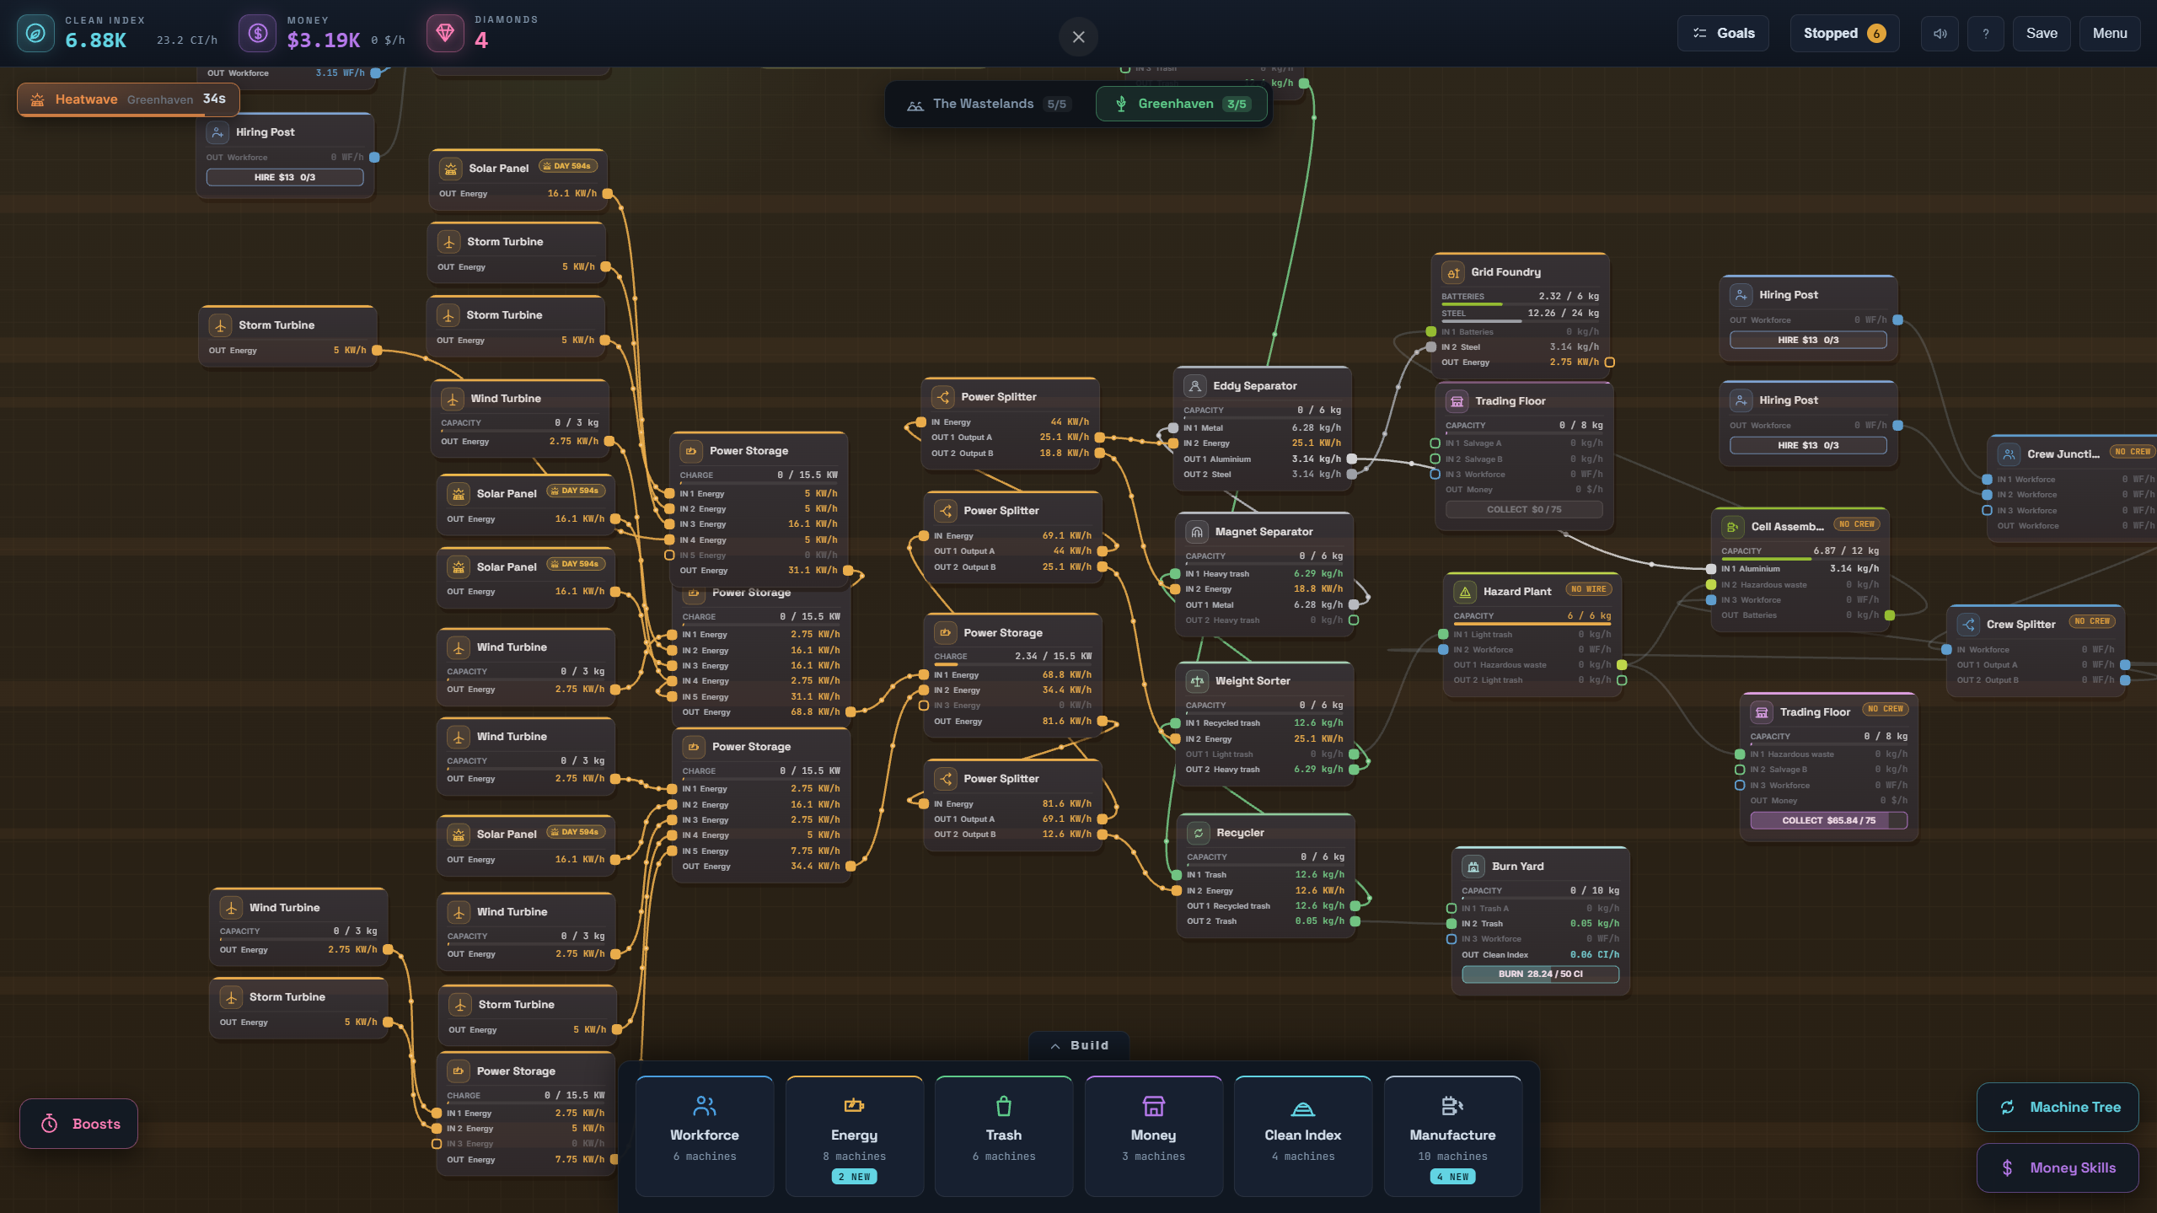This screenshot has width=2157, height=1213.
Task: Open the Goals list
Action: pos(1723,34)
